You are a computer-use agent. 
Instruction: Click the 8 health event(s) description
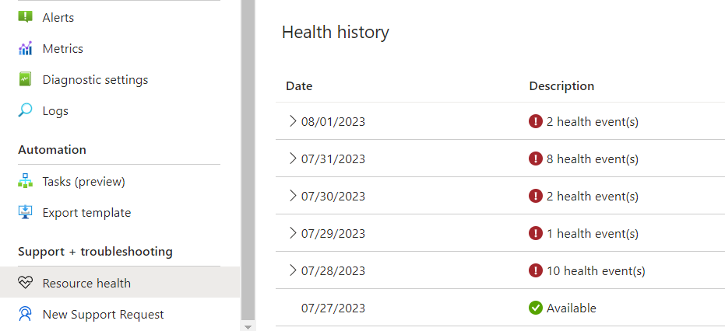click(x=593, y=159)
